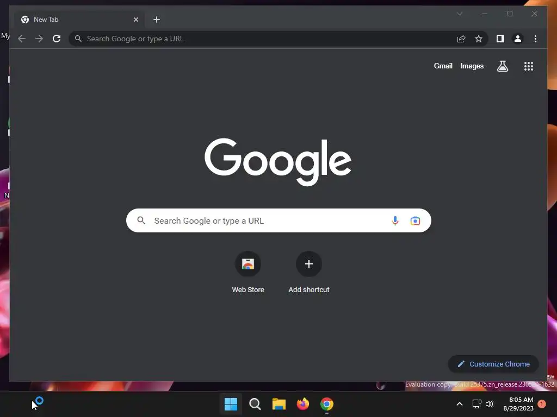The image size is (557, 417).
Task: Start voice search with microphone
Action: 395,220
